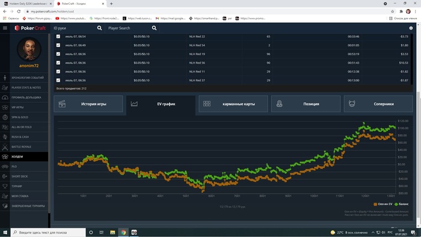
Task: Click the Player Search input field
Action: pyautogui.click(x=129, y=28)
